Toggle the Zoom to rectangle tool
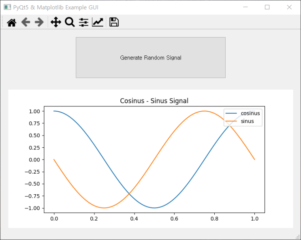301x240 pixels. pyautogui.click(x=70, y=22)
